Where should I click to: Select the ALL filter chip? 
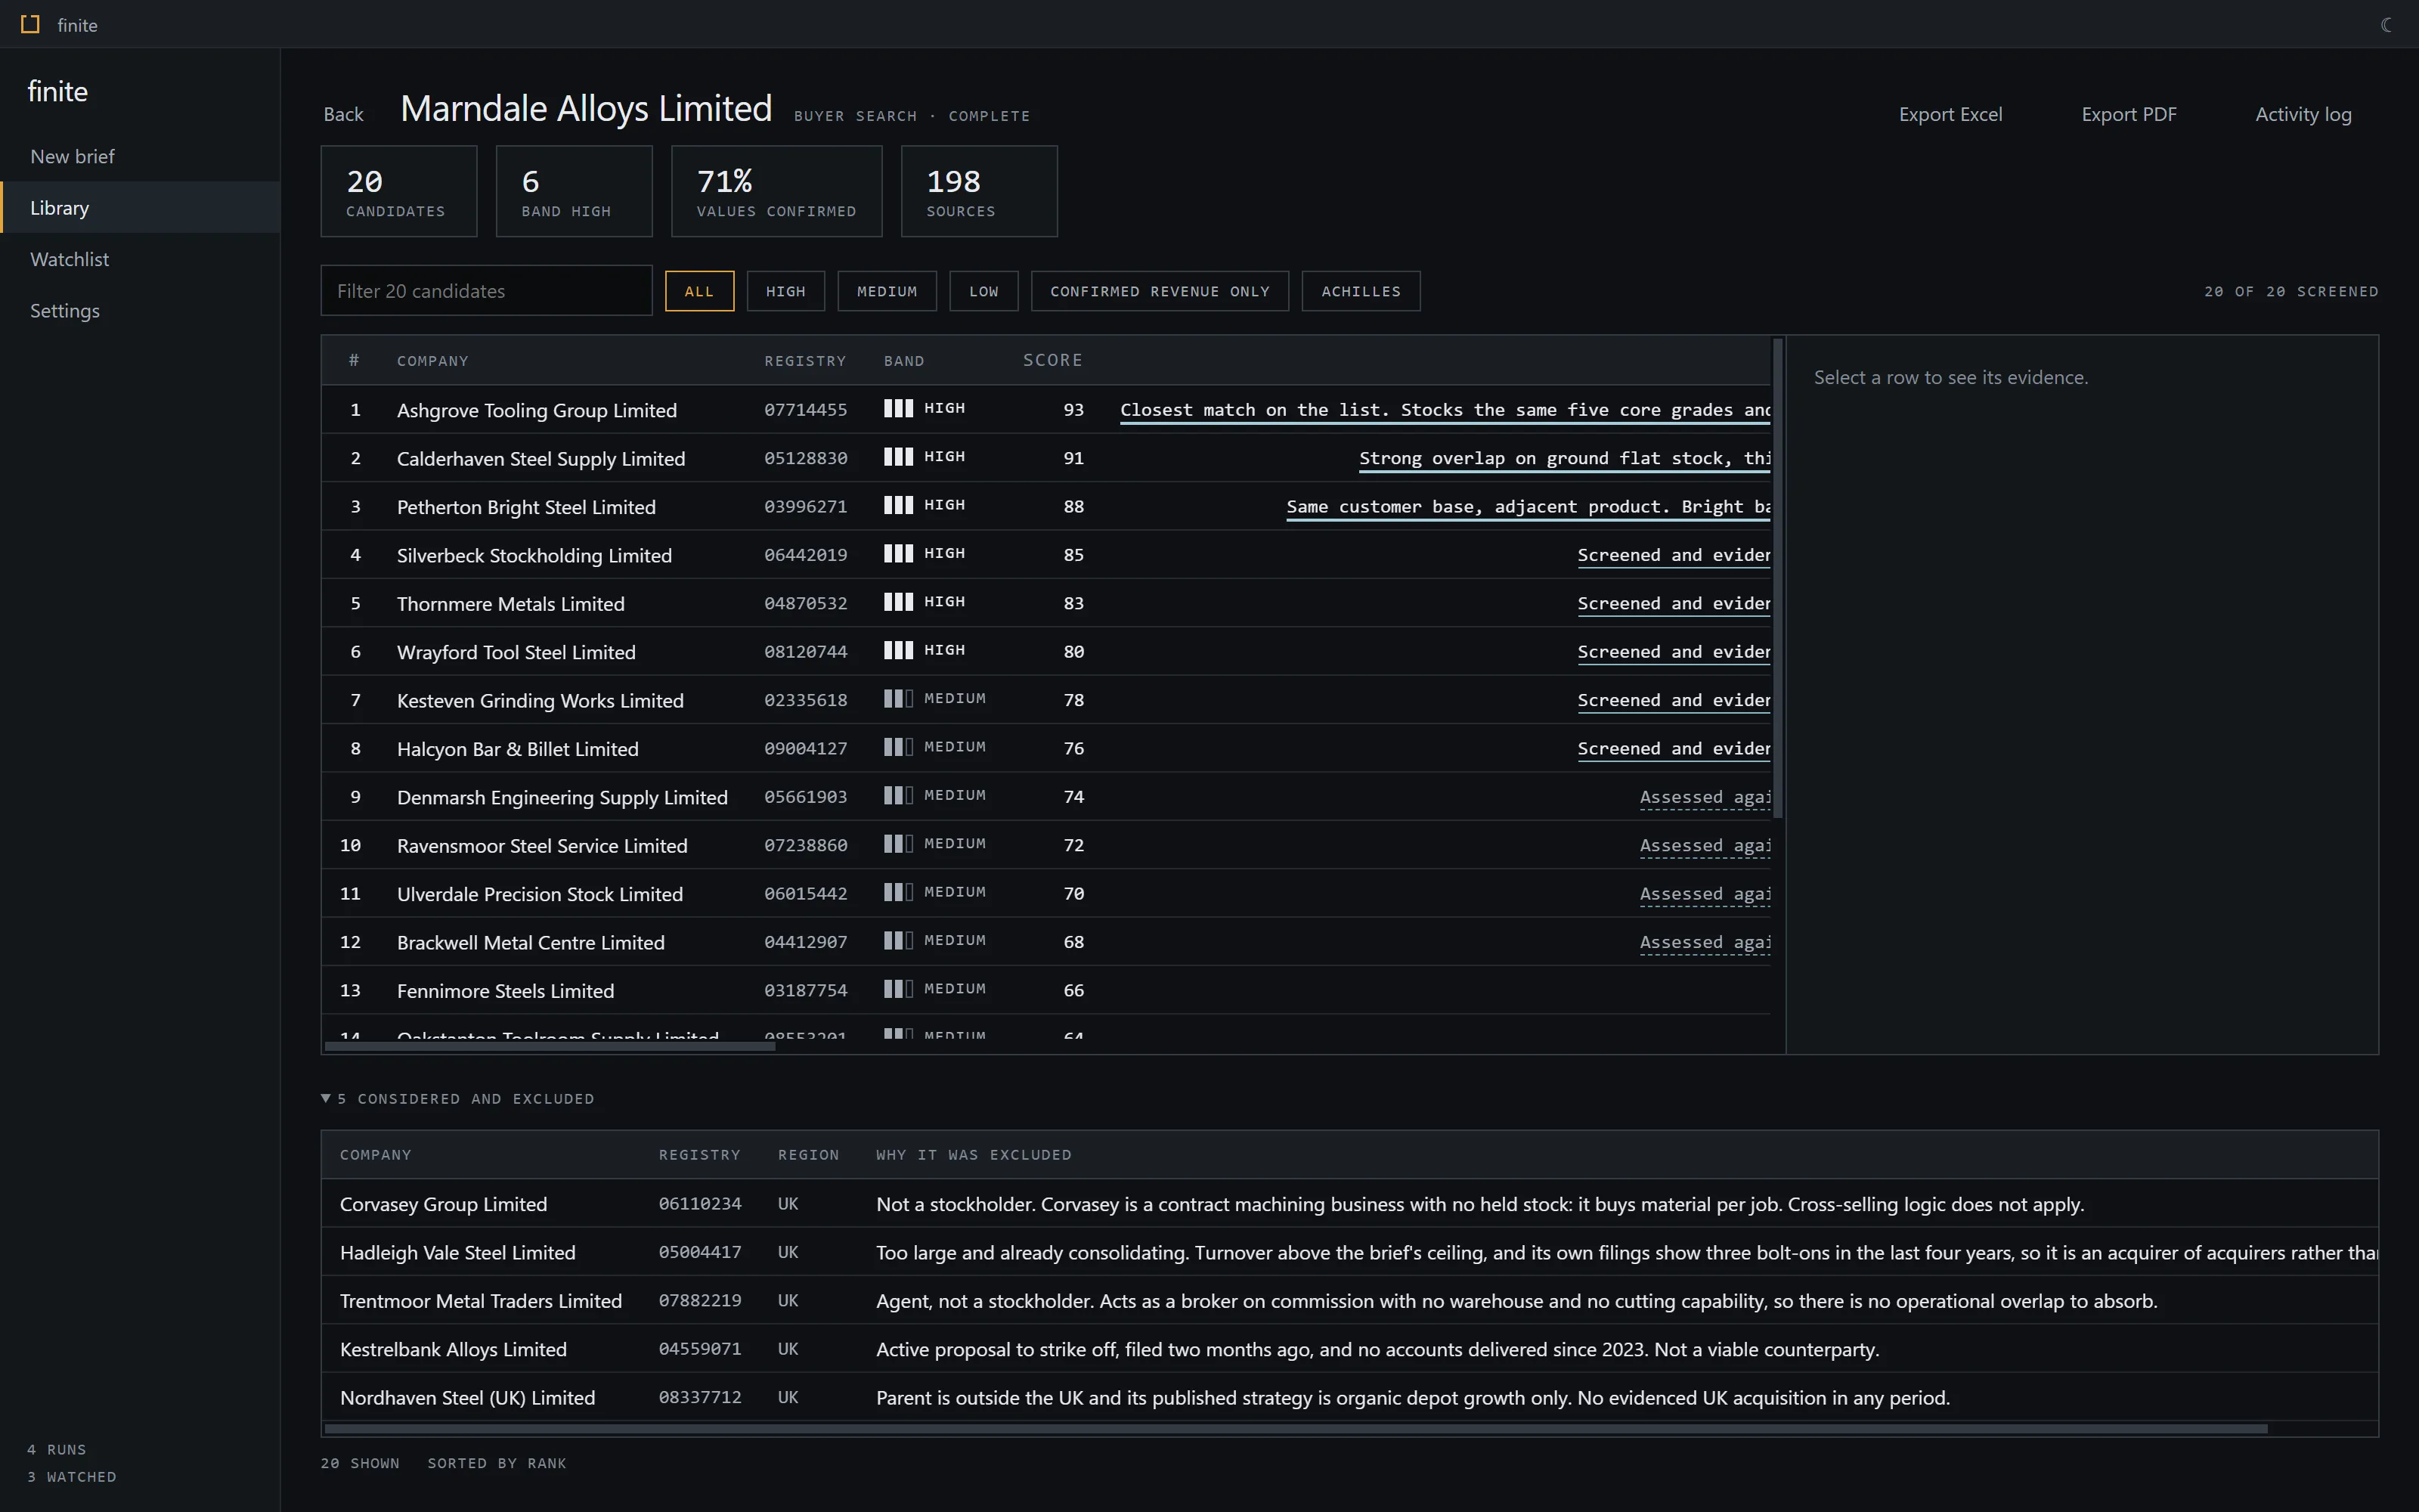(x=700, y=291)
